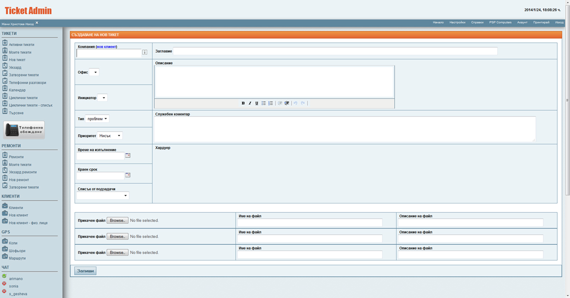Viewport: 570px width, 298px height.
Task: Click red status icon beside sonia
Action: point(4,283)
